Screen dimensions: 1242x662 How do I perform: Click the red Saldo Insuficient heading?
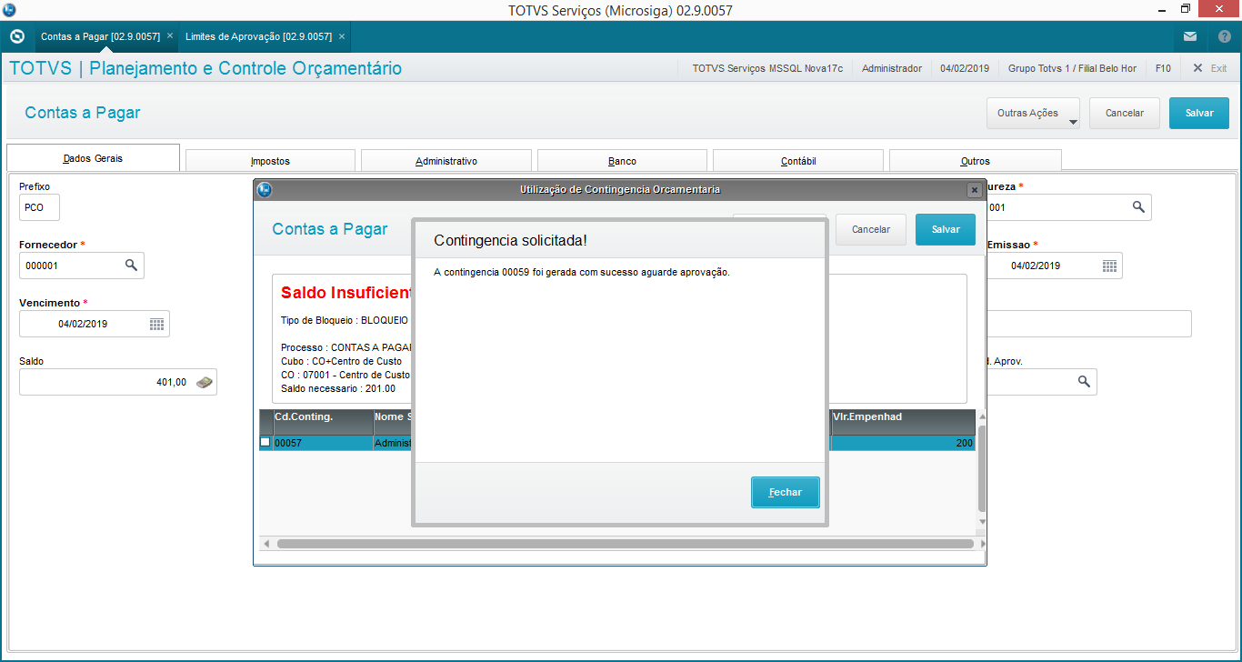[346, 293]
